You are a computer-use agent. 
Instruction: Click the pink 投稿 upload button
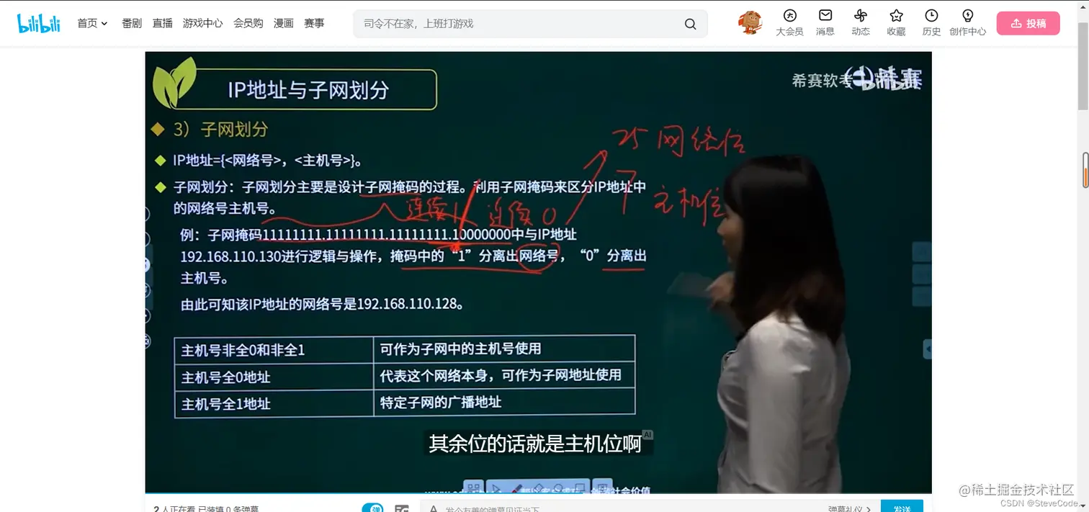point(1028,22)
